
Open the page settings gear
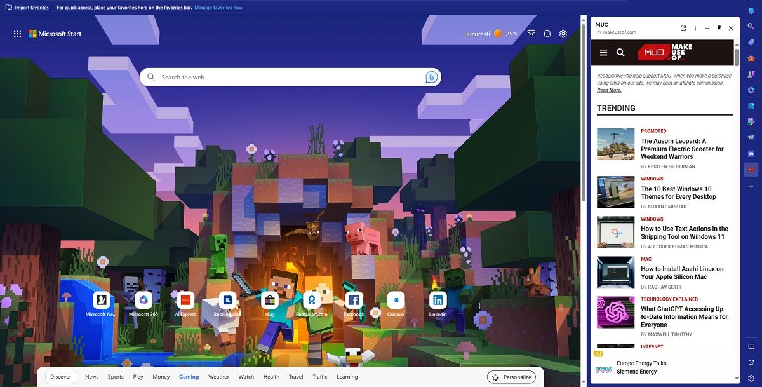[563, 34]
